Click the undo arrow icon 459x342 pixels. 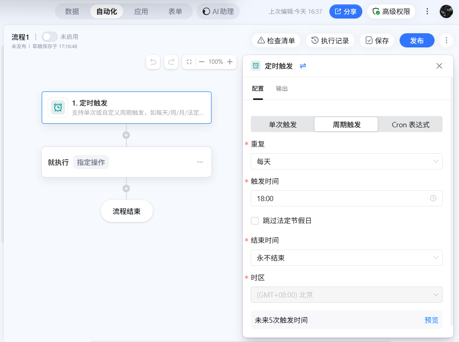click(x=153, y=62)
